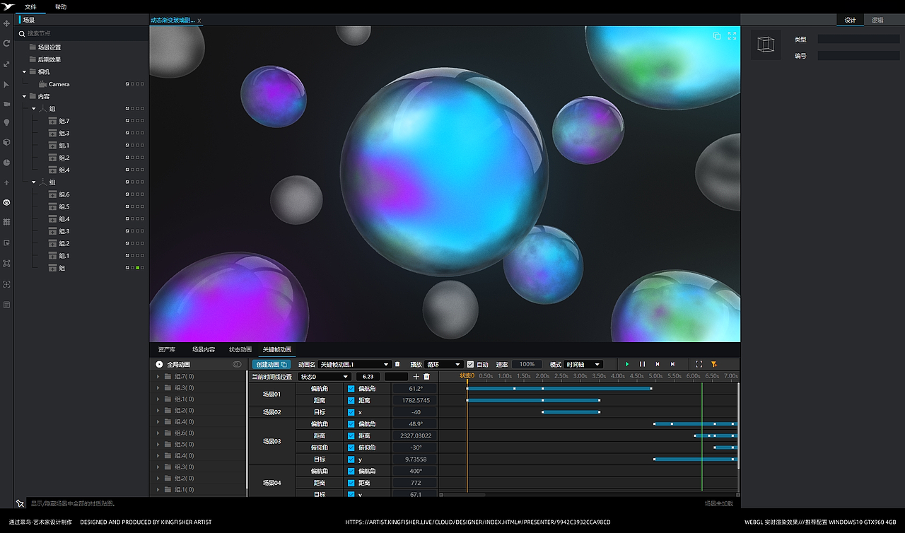
Task: Expand 组.6(0) in the animation list
Action: [x=158, y=433]
